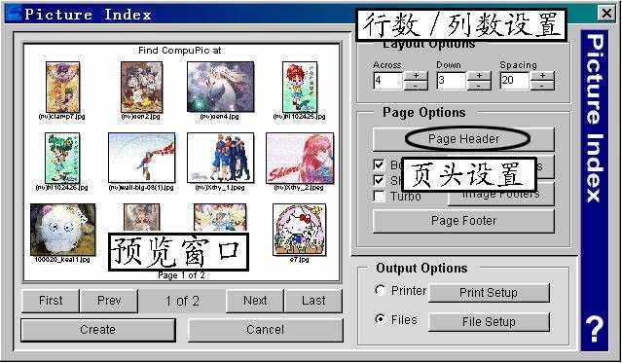Viewport: 622px width, 363px height.
Task: Open the Page Header settings
Action: [463, 139]
